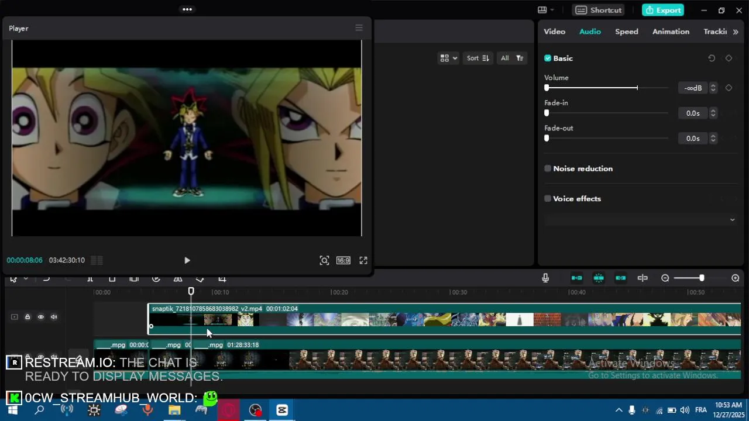Hide the snaptik track with the eye icon
749x421 pixels.
point(41,317)
